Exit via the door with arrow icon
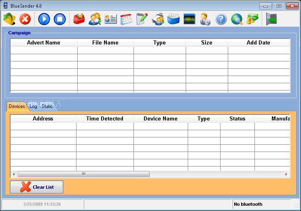Viewport: 301px width, 211px height. pyautogui.click(x=271, y=19)
